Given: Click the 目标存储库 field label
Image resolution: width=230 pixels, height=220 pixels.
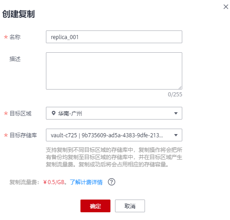Looking at the screenshot, I should click(x=23, y=135).
